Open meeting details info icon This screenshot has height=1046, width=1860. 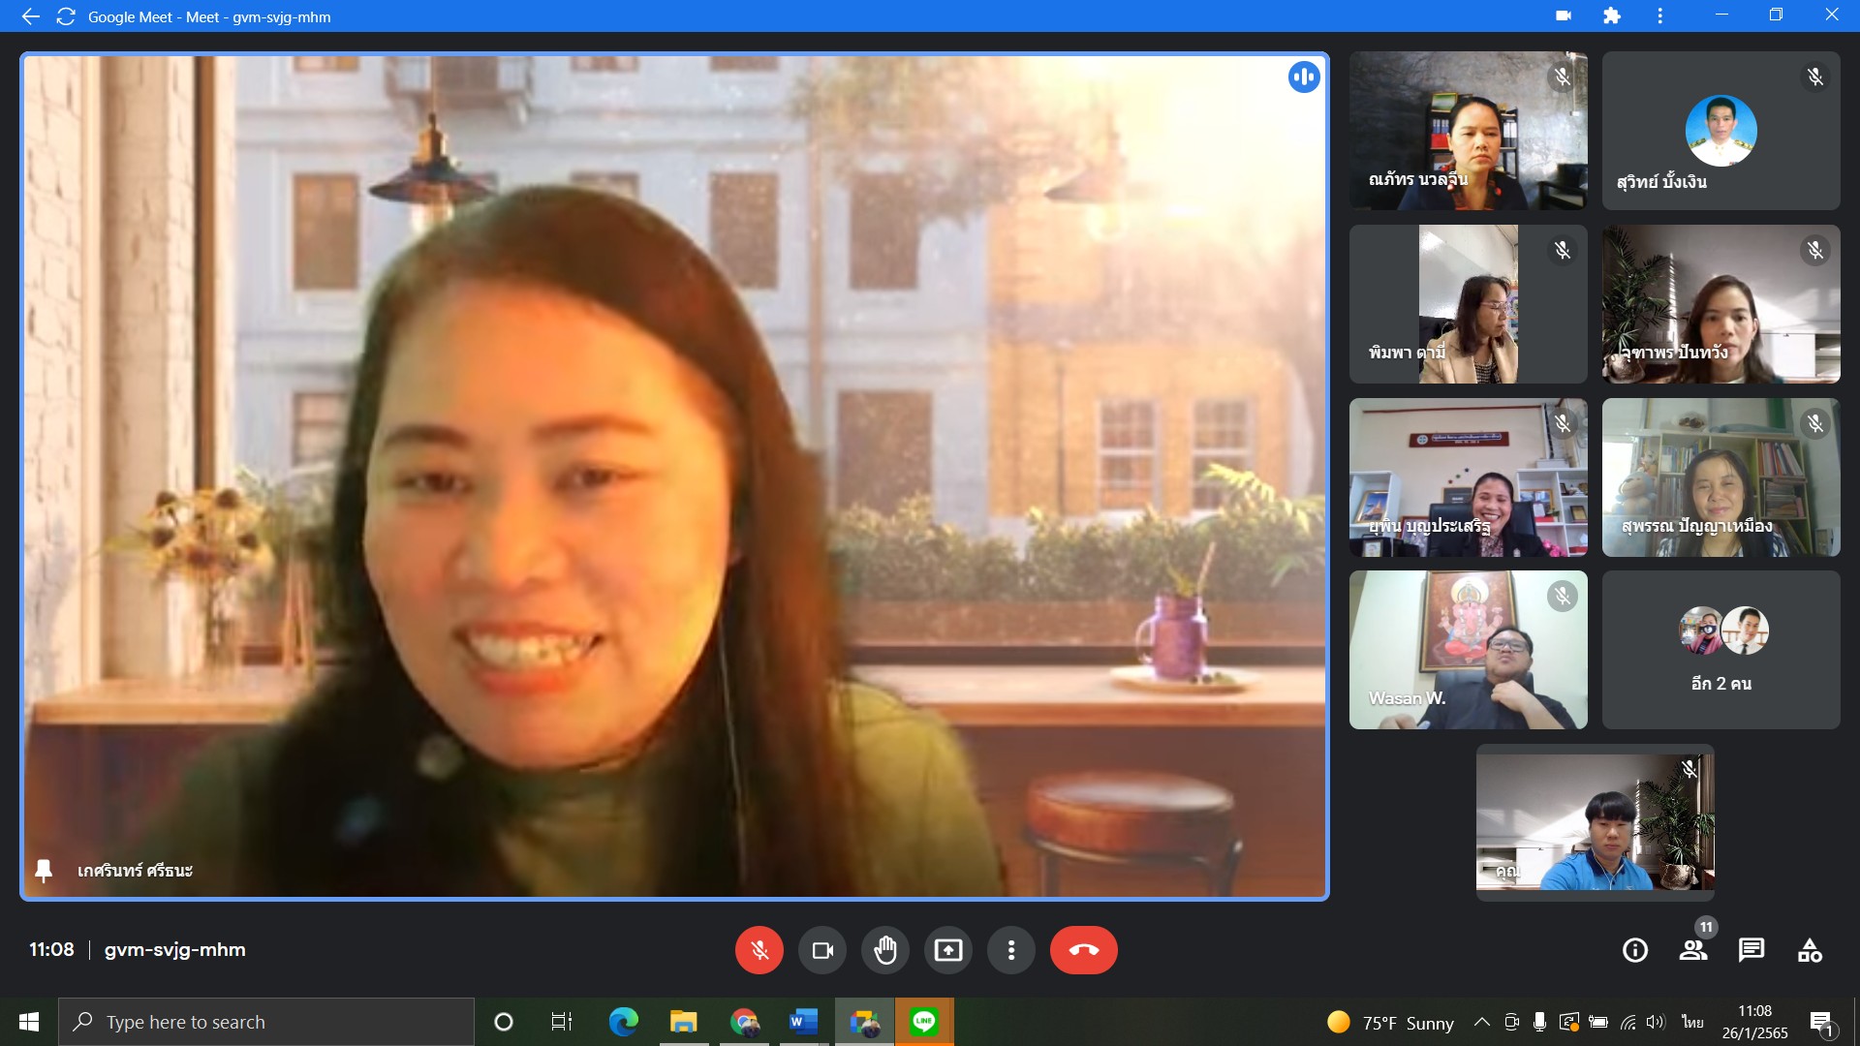pos(1635,950)
